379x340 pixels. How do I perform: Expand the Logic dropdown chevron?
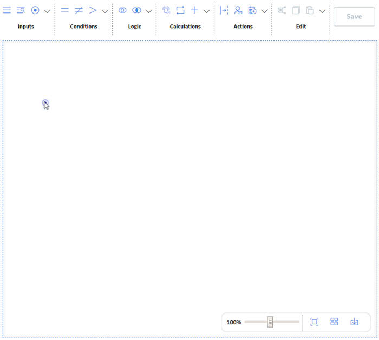(x=149, y=11)
